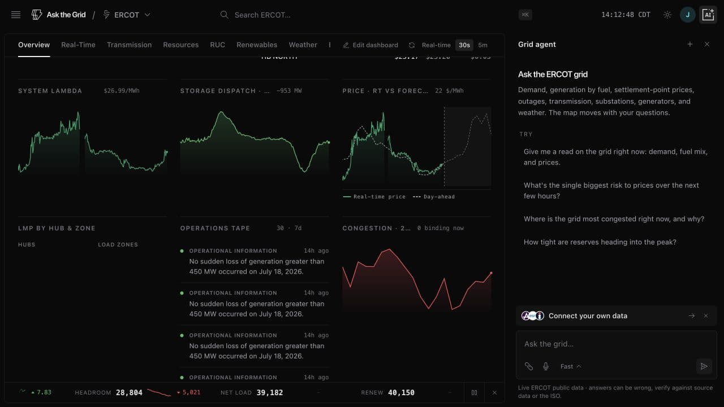Choose the most congested grid prompt
The width and height of the screenshot is (724, 407).
pyautogui.click(x=615, y=219)
